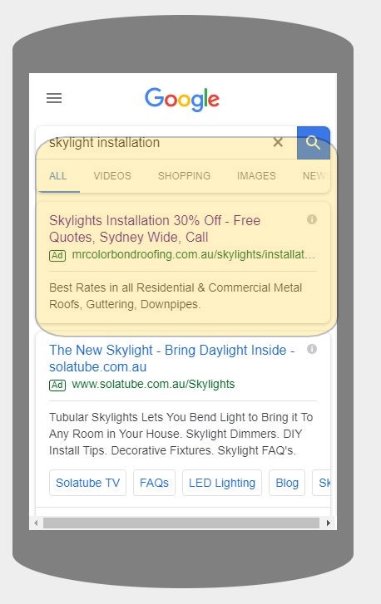
Task: Click the blue search magnifier button
Action: point(314,143)
